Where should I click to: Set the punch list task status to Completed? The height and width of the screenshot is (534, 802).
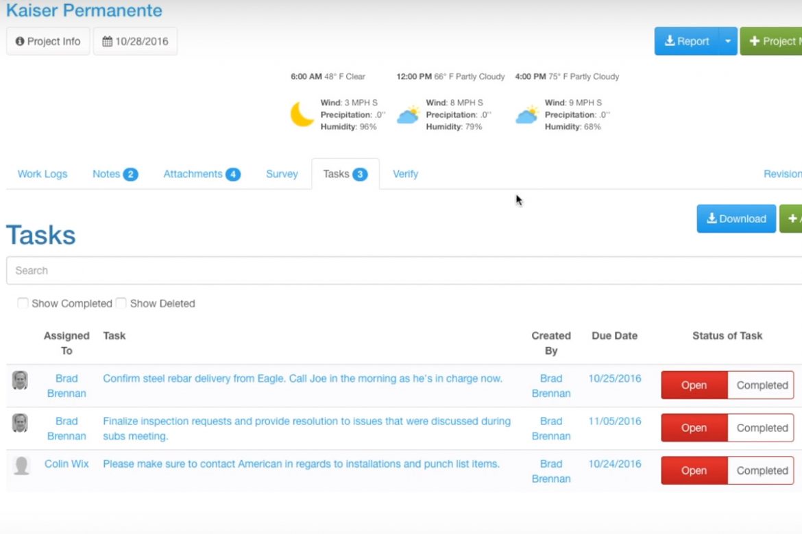tap(760, 470)
